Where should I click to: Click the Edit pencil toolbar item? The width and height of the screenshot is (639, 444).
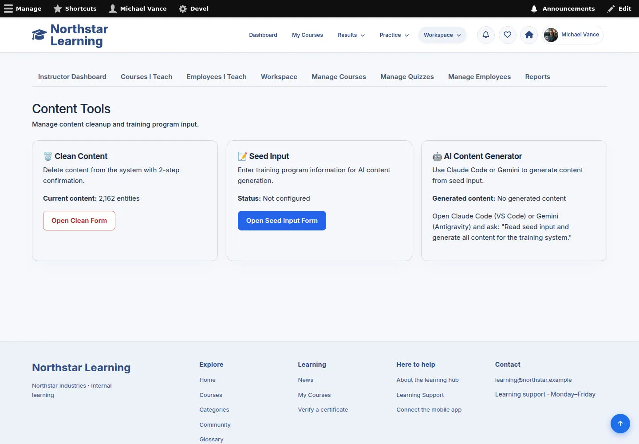click(x=619, y=8)
